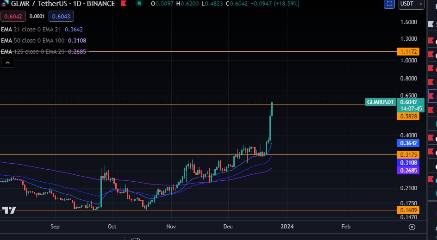
Task: Click the Dec label on time axis
Action: 228,226
